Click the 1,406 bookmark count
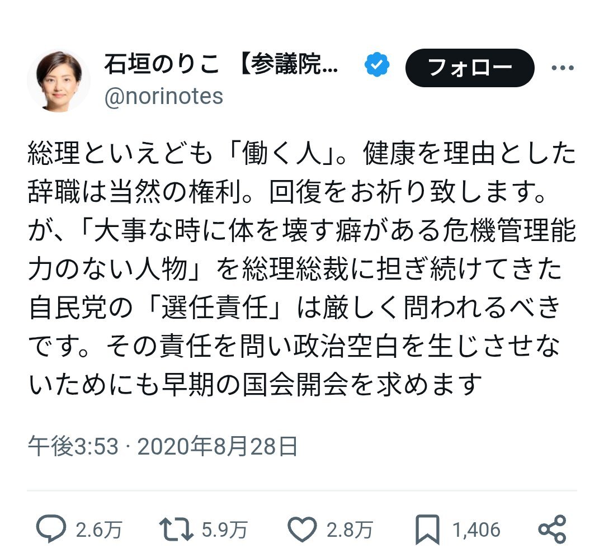The image size is (604, 553). click(476, 530)
